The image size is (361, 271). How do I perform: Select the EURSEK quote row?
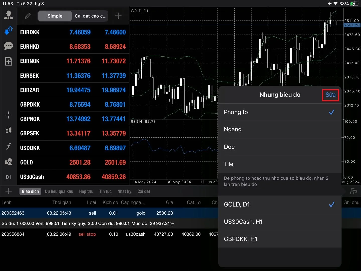(x=73, y=76)
